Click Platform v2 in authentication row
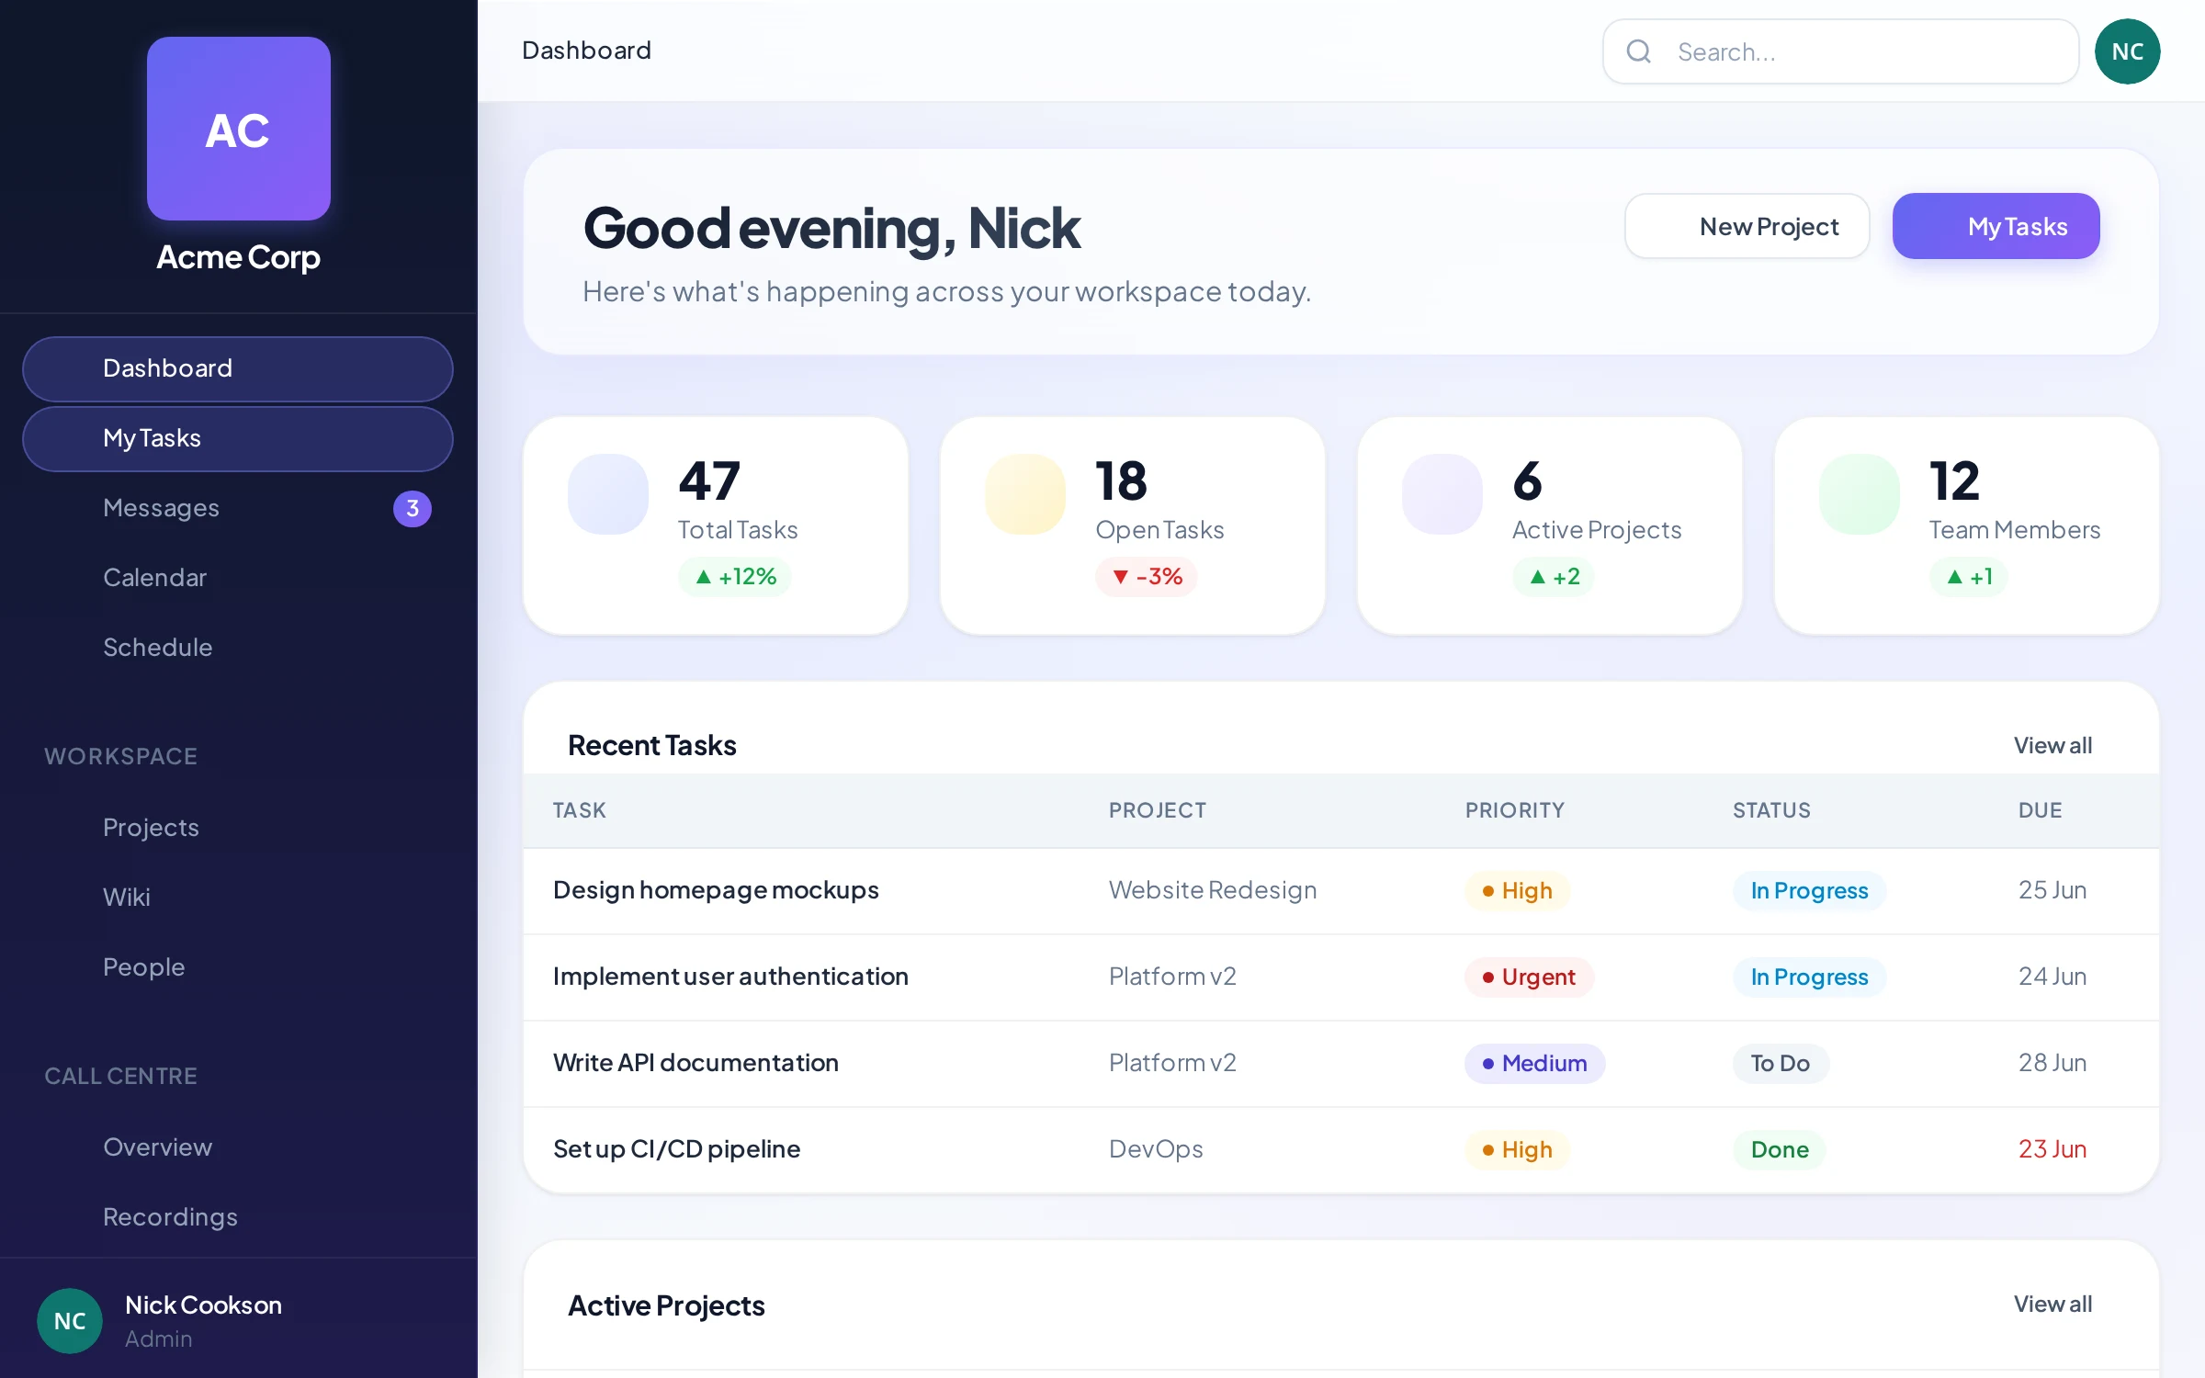This screenshot has height=1378, width=2205. tap(1171, 977)
